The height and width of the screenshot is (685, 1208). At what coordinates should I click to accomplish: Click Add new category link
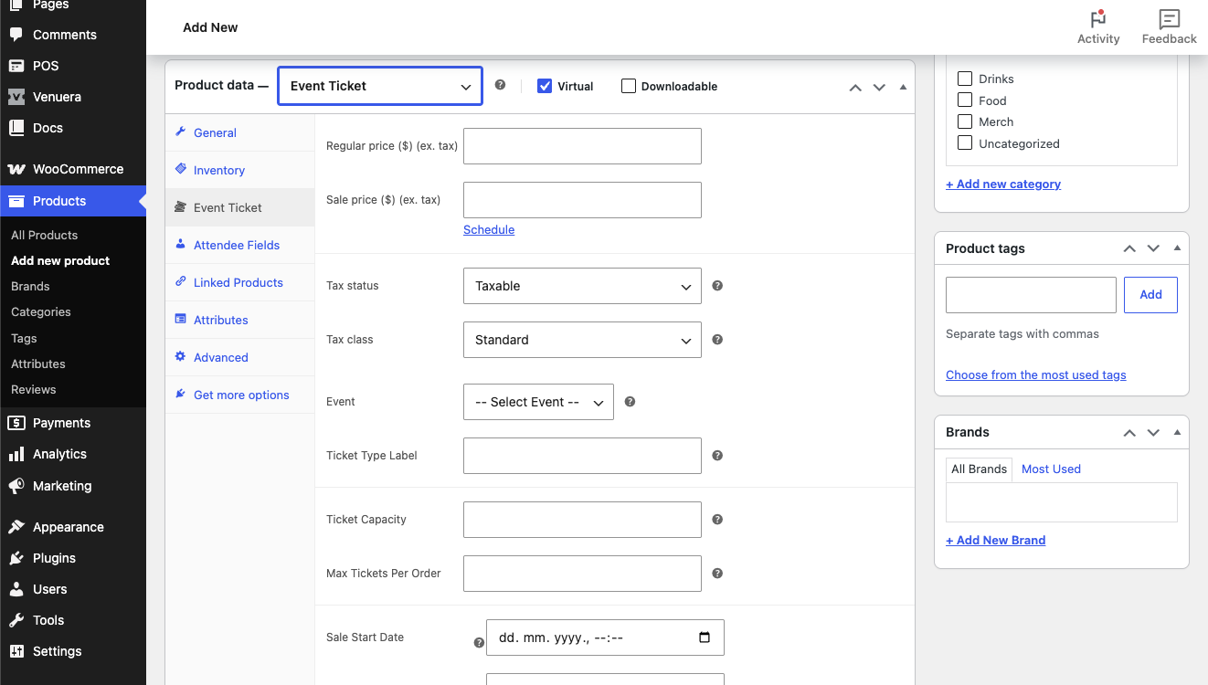coord(1003,184)
